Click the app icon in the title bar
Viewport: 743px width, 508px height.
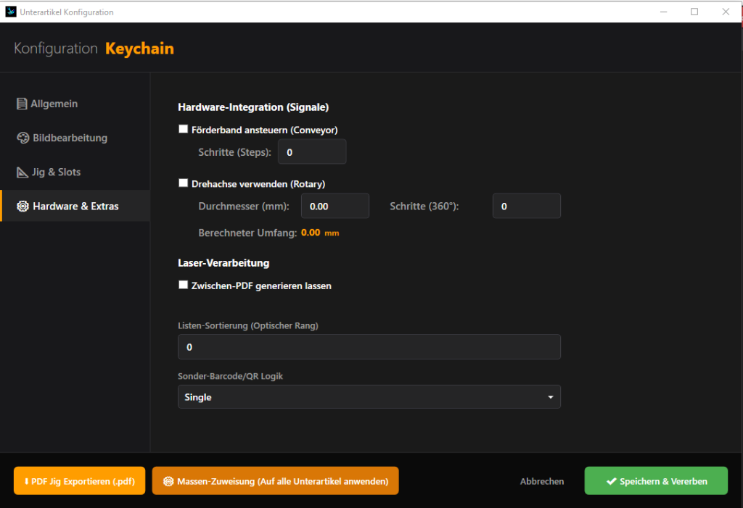point(10,12)
